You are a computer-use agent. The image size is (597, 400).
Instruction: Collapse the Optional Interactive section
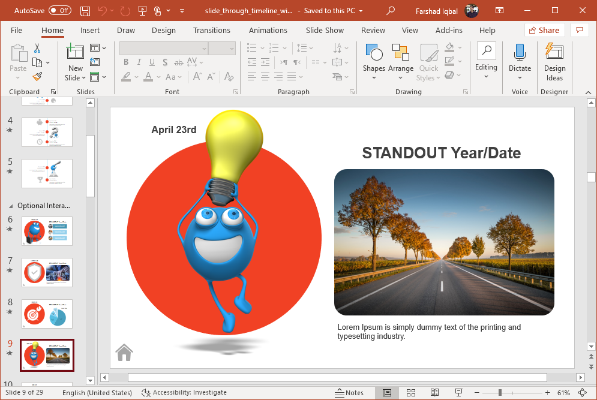(x=10, y=206)
